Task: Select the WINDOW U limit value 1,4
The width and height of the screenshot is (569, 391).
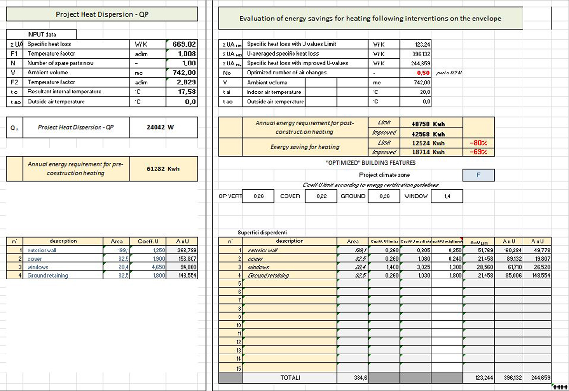Action: coord(447,196)
